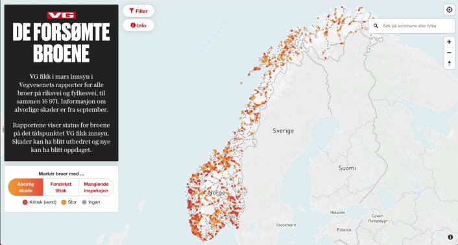The width and height of the screenshot is (458, 245).
Task: Click the orange Stor legend dot
Action: click(64, 202)
